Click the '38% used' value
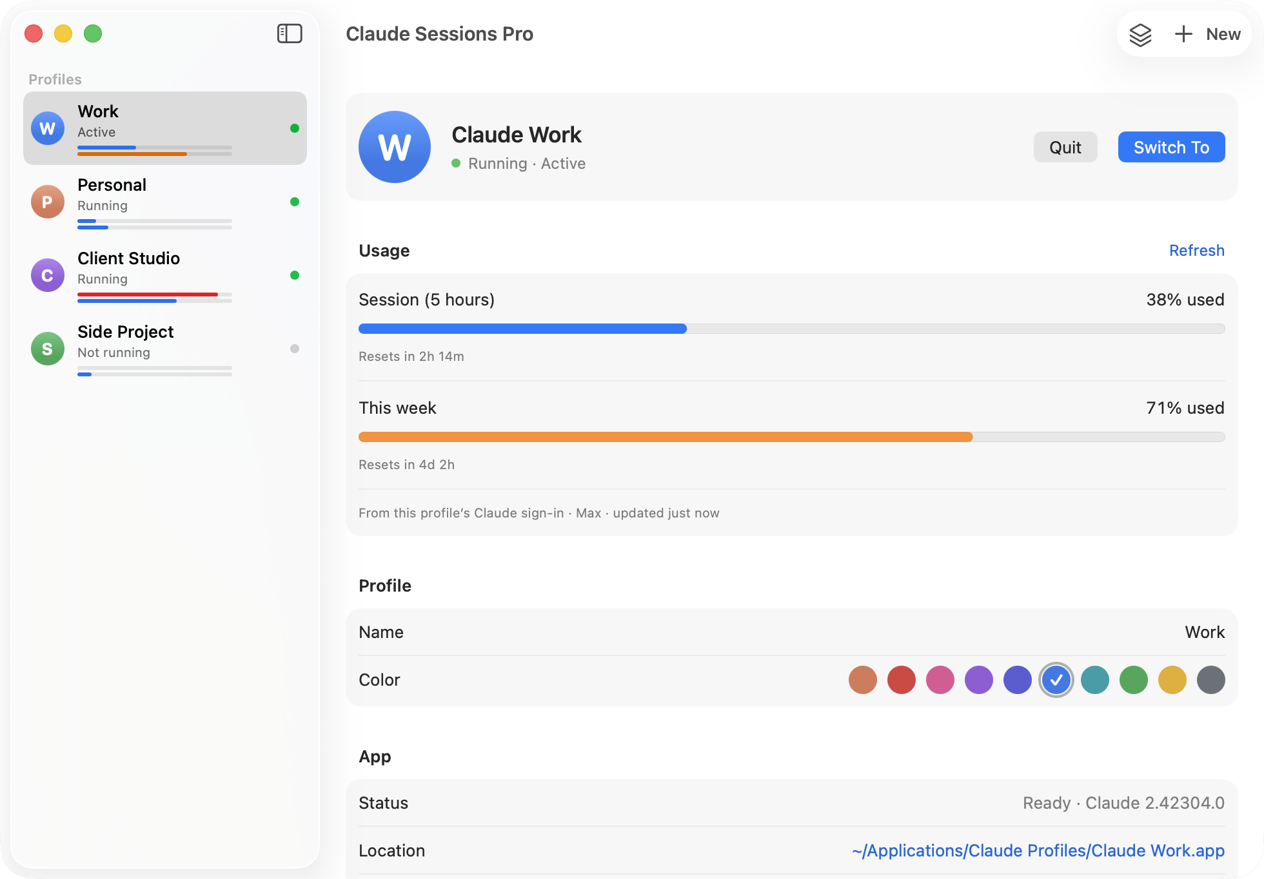The width and height of the screenshot is (1264, 879). click(1185, 300)
